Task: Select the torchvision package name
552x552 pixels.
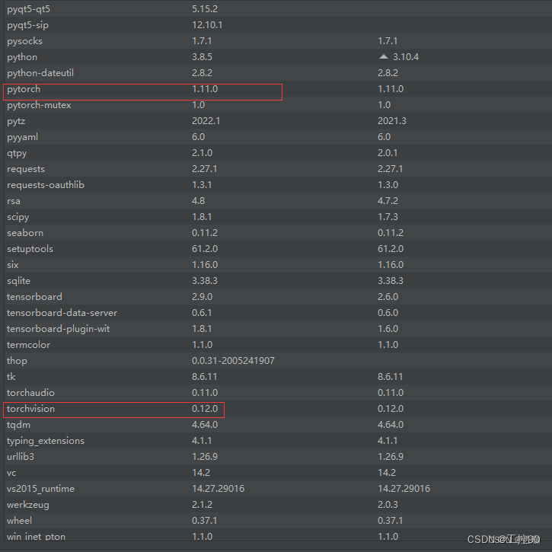Action: (30, 409)
